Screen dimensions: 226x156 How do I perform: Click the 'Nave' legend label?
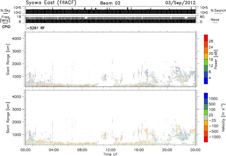pyautogui.click(x=215, y=19)
